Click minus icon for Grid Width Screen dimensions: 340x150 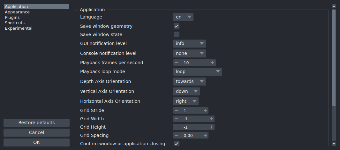(177, 119)
